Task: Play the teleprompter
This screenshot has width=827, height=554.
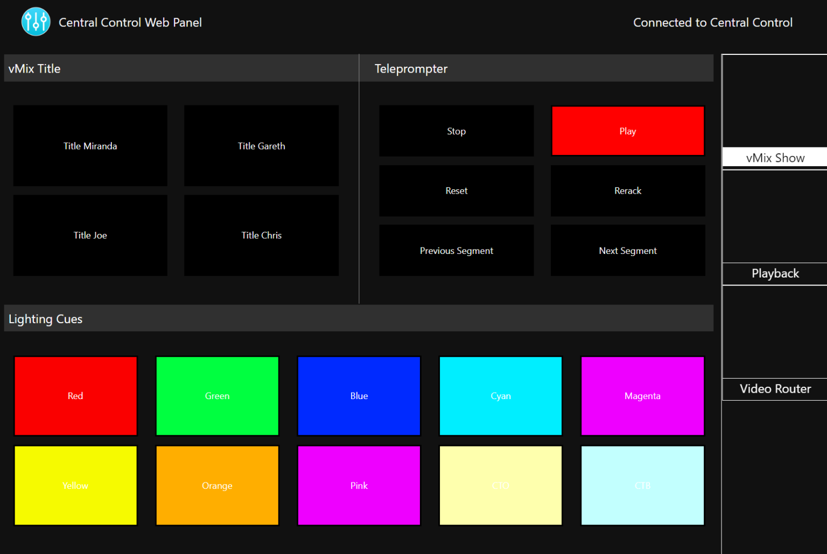Action: 627,131
